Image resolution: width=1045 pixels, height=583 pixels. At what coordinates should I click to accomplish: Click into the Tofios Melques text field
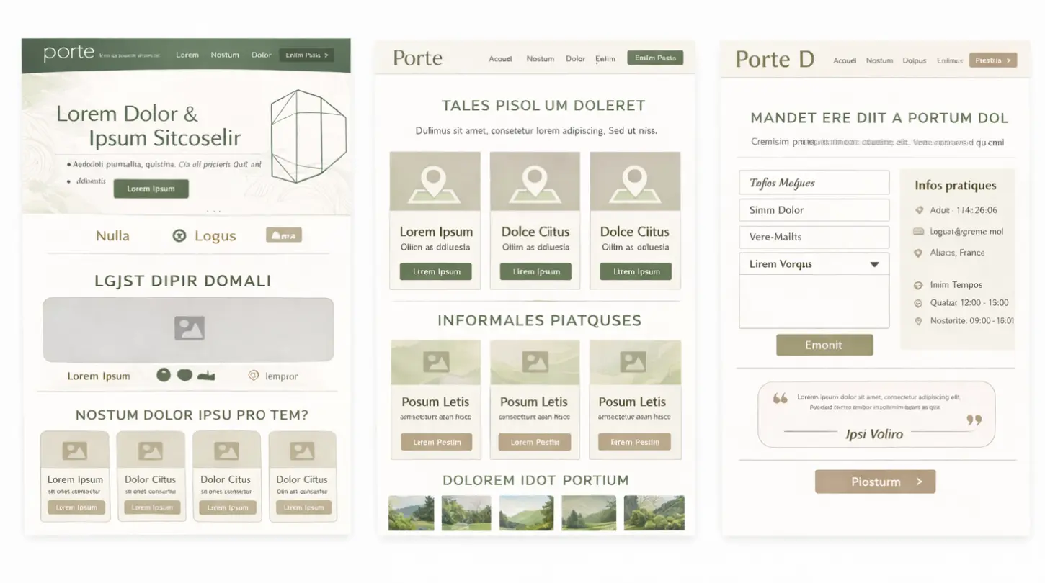[x=814, y=183]
